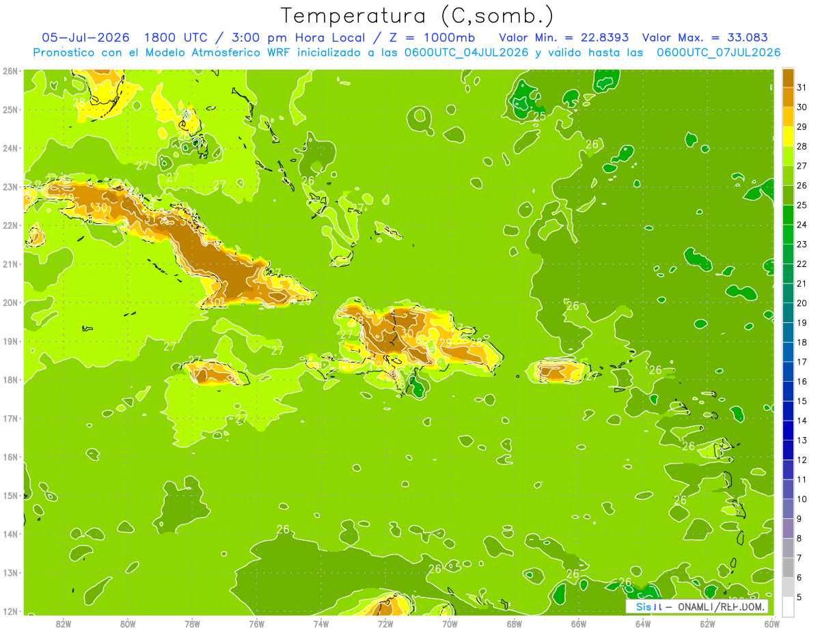
Task: Select the '74W' longitude axis label
Action: pyautogui.click(x=321, y=623)
